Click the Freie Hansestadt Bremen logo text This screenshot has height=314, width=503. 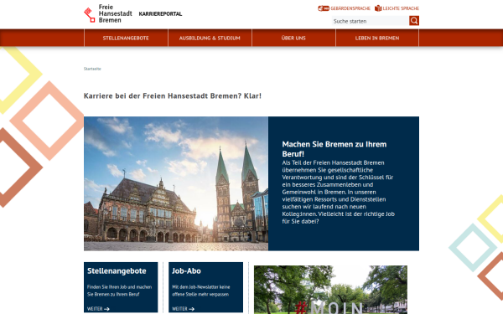tap(115, 13)
